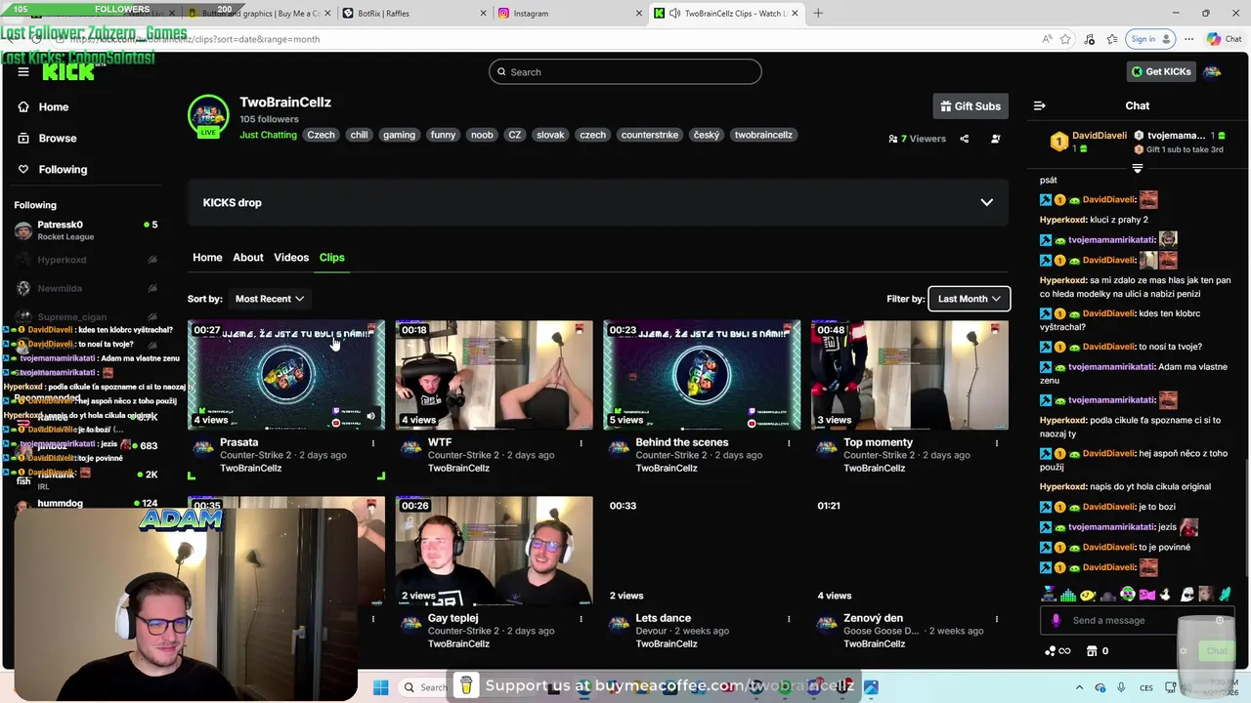Viewport: 1251px width, 703px height.
Task: Switch to the BotRix Raffles browser tab
Action: point(412,14)
